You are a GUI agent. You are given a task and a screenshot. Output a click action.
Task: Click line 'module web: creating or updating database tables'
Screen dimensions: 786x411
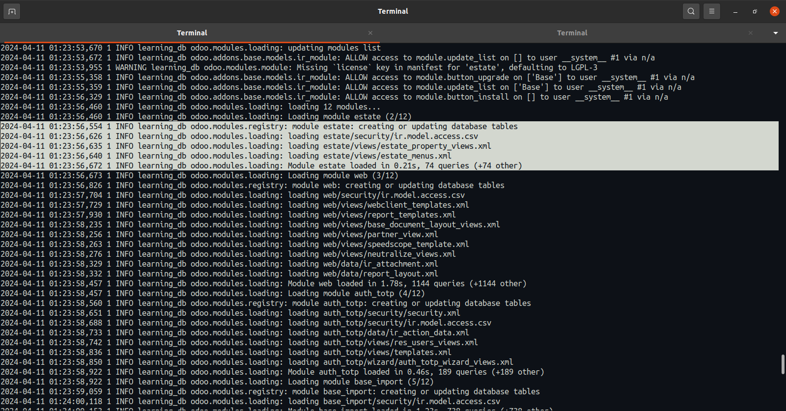click(x=253, y=185)
